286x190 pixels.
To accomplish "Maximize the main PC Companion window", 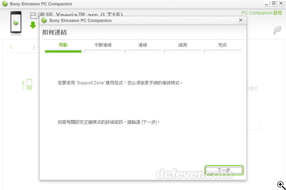I will point(274,4).
